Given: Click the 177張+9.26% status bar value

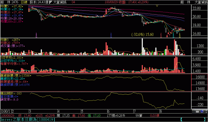Looking at the screenshot, I should coord(116,115).
